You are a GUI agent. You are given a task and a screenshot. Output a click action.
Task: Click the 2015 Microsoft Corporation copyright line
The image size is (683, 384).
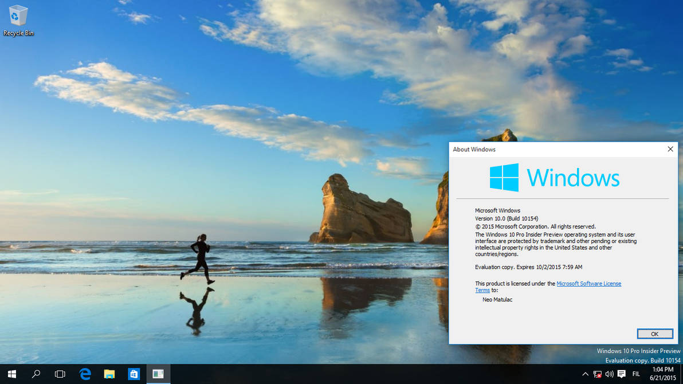pyautogui.click(x=535, y=226)
